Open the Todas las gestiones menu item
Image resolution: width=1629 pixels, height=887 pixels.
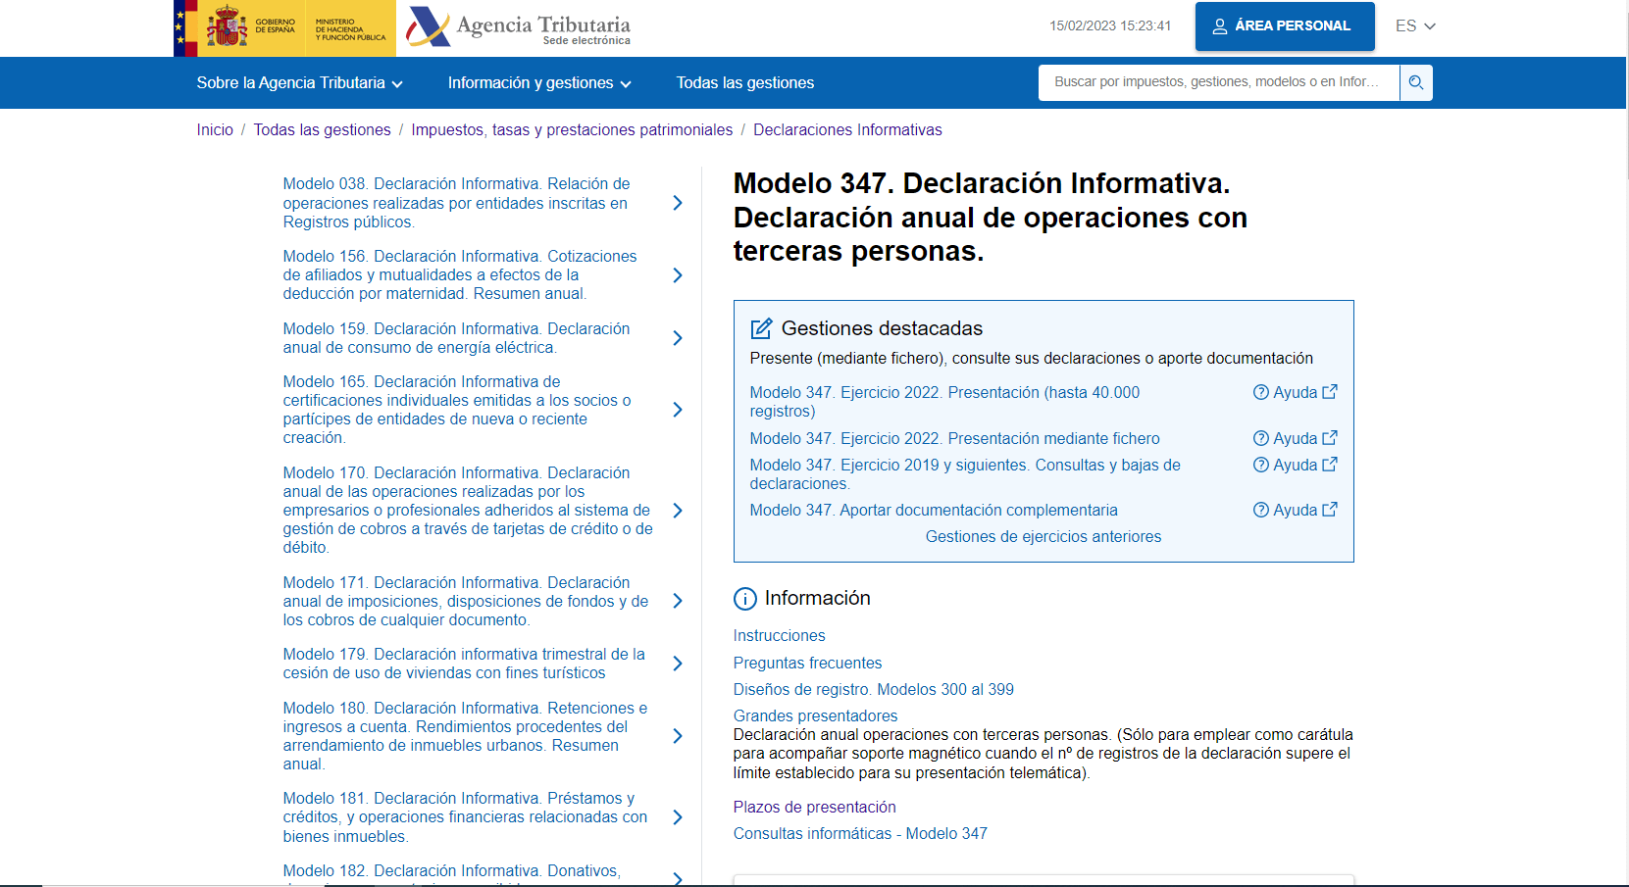(744, 83)
